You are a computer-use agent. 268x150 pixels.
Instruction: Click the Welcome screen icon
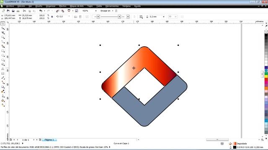coord(77,11)
